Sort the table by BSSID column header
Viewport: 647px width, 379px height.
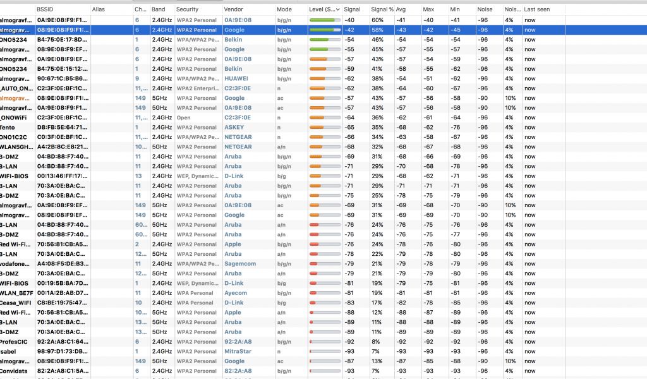[46, 9]
